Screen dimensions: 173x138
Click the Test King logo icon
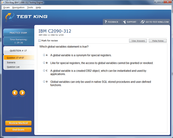click(10, 16)
